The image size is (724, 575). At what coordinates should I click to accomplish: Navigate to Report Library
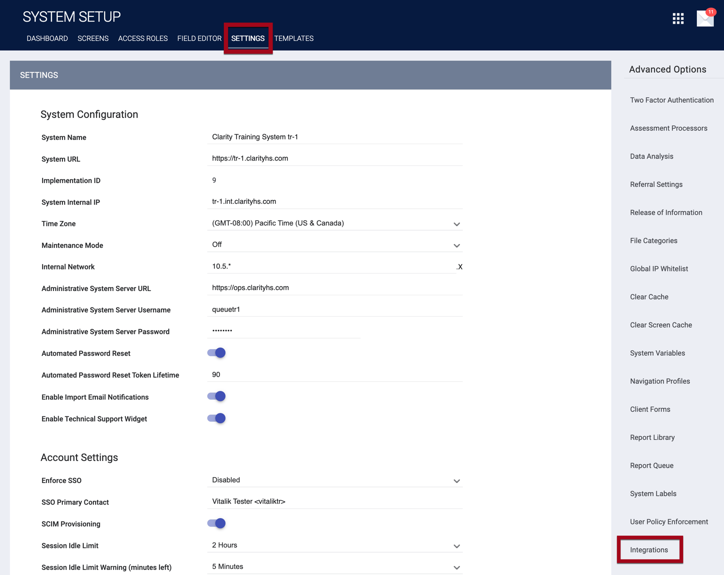652,437
